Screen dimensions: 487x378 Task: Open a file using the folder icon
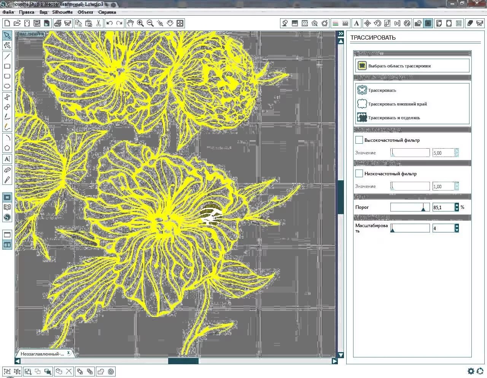pos(17,23)
